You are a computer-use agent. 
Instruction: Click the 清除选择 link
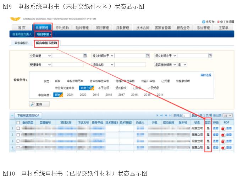[206, 75]
